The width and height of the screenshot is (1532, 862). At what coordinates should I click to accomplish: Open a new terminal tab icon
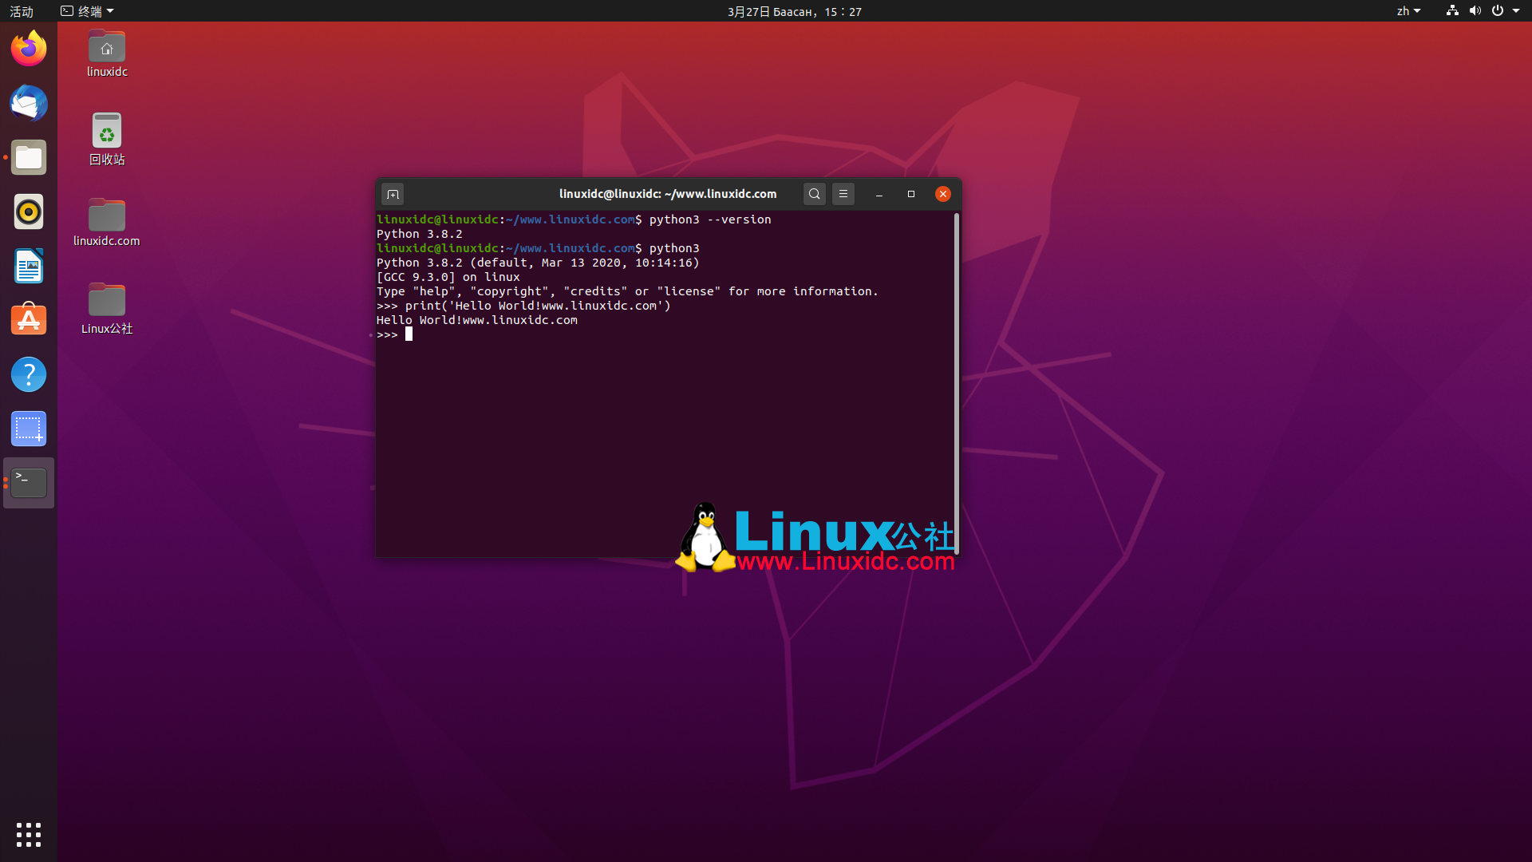[393, 194]
